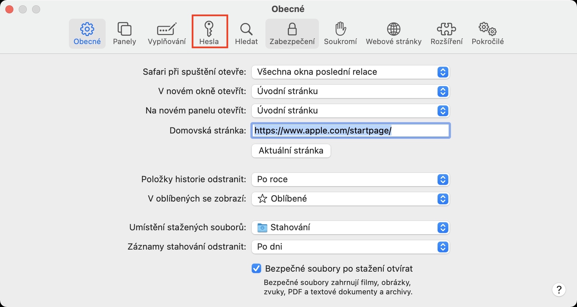Open Soukromí hand icon pane
Screen dimensions: 577x307
tap(340, 33)
